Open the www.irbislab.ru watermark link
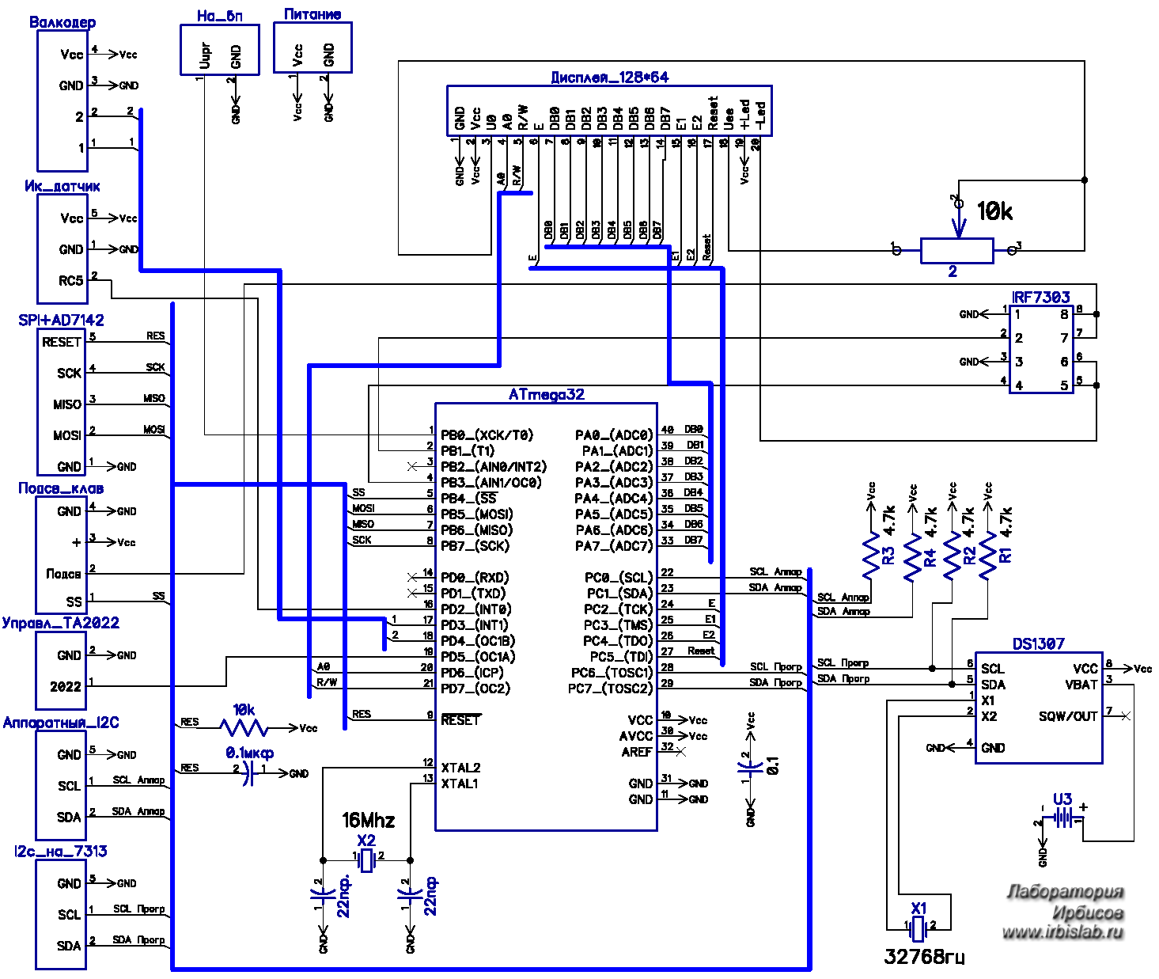 click(x=1062, y=932)
